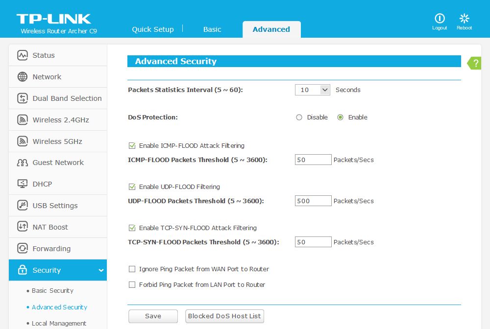Screen dimensions: 490x329
Task: Click the NAT Boost arrows icon
Action: tap(23, 227)
